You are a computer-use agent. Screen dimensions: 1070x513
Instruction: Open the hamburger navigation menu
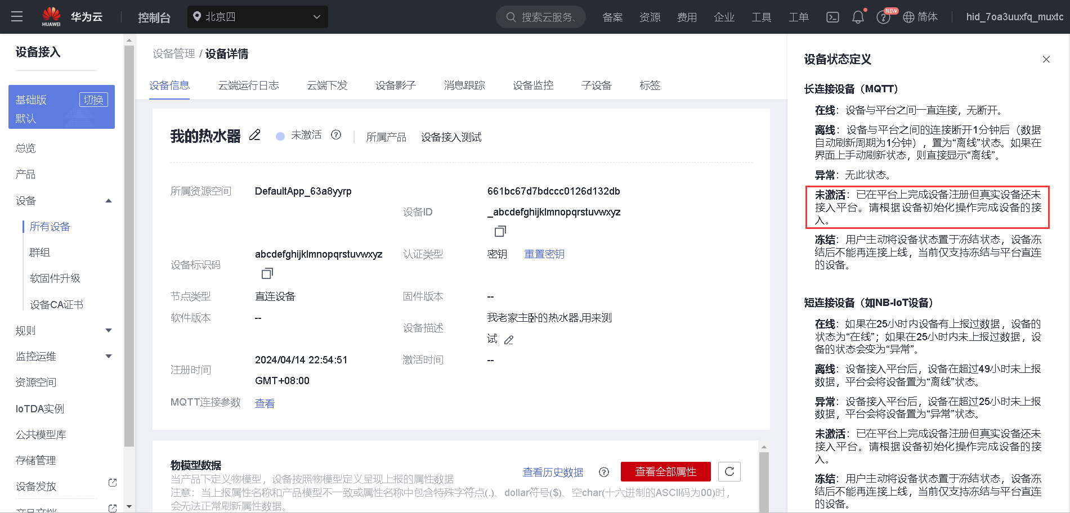17,17
